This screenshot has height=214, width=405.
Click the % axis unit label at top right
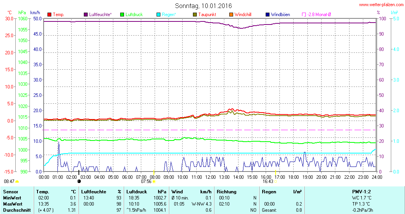(379, 12)
